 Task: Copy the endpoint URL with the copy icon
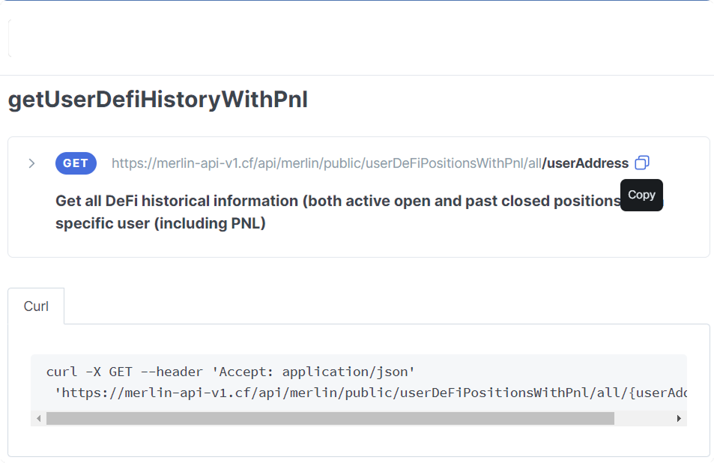(x=642, y=163)
